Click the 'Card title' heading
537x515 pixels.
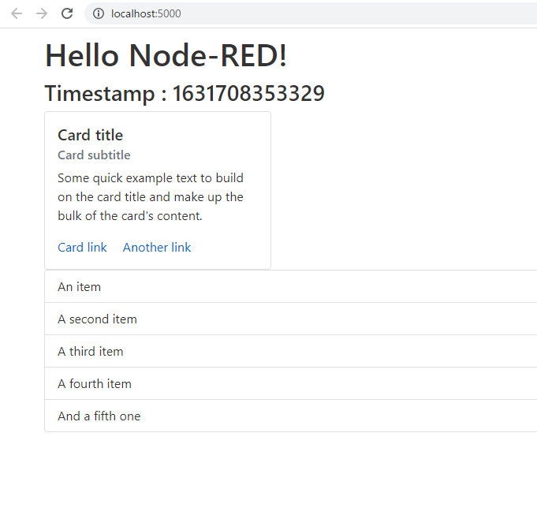pyautogui.click(x=90, y=135)
